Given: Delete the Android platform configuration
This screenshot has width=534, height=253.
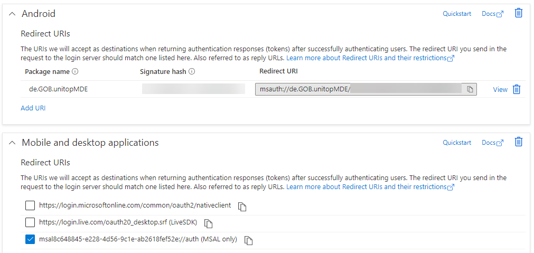Looking at the screenshot, I should pyautogui.click(x=518, y=13).
